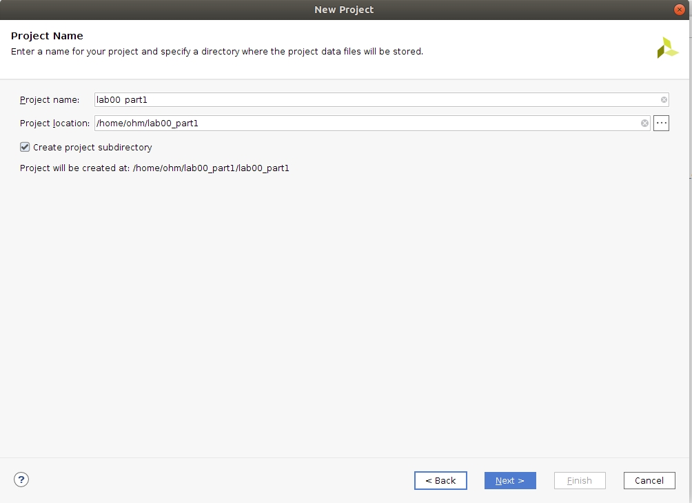Open help with the question mark icon
Screen dimensions: 692x503
tap(21, 480)
